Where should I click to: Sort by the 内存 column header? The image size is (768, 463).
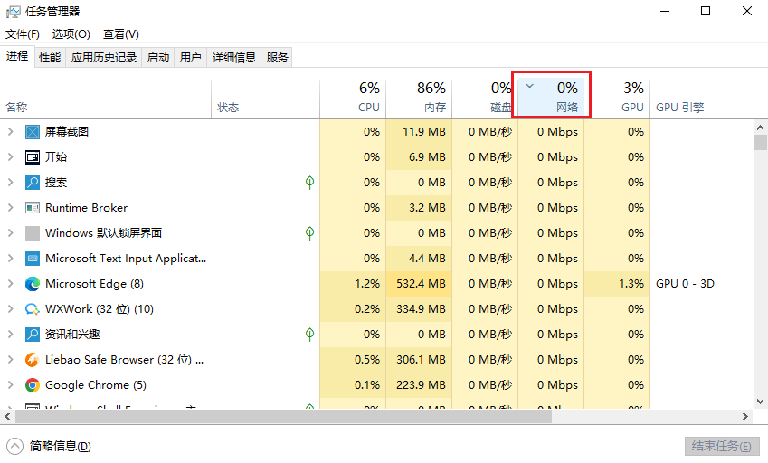419,99
